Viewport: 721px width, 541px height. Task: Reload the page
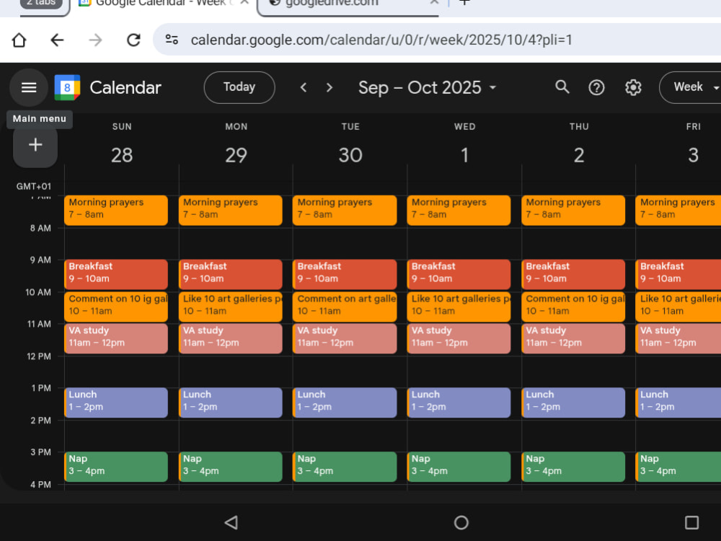coord(133,40)
